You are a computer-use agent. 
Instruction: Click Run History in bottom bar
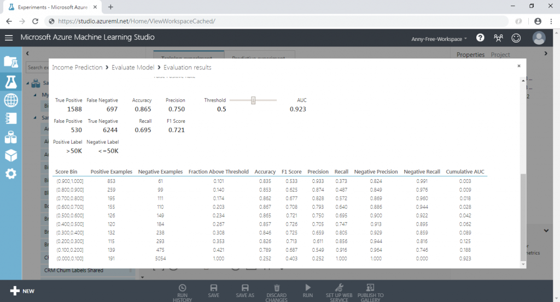point(182,293)
